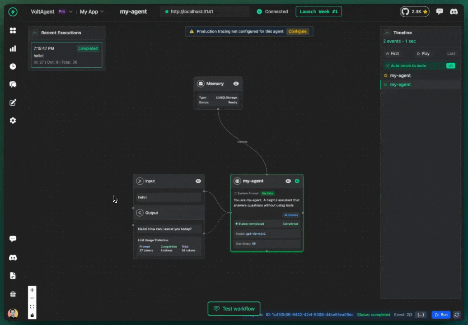Open the My App dropdown

pos(92,12)
